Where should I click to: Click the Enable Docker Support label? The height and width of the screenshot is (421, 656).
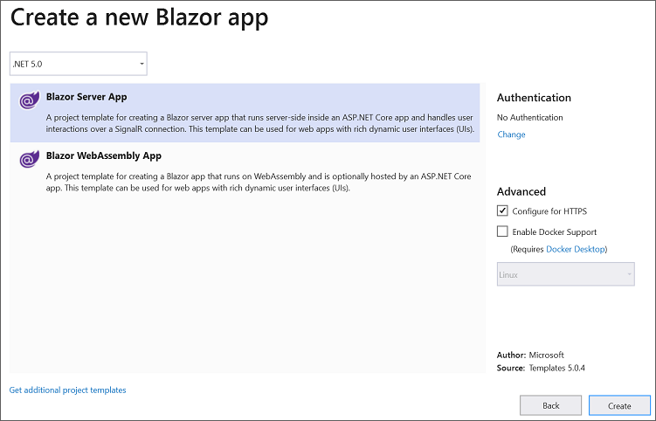tap(555, 231)
